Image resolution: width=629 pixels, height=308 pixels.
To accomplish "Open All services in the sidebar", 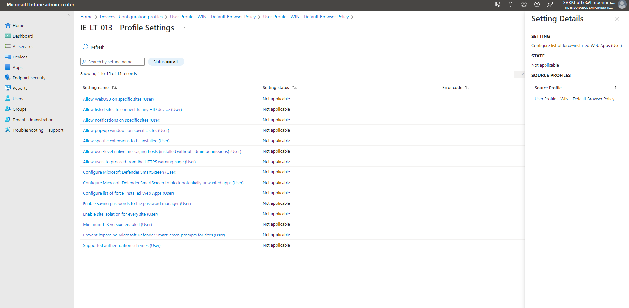I will pos(23,46).
